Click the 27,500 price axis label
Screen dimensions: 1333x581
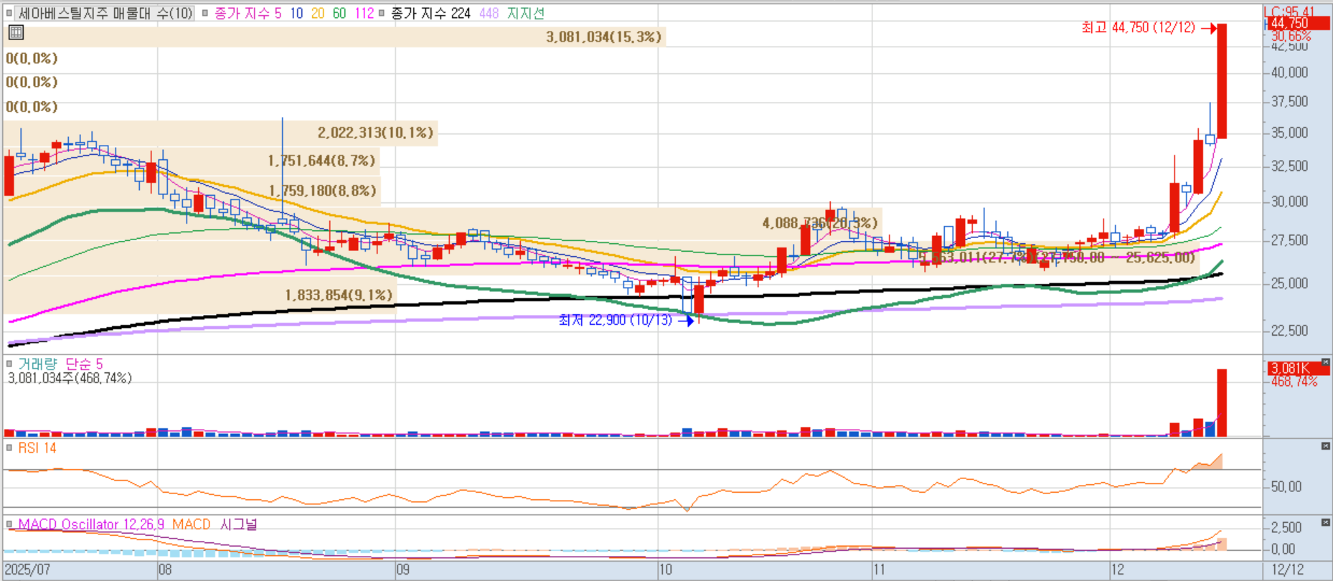(x=1289, y=240)
